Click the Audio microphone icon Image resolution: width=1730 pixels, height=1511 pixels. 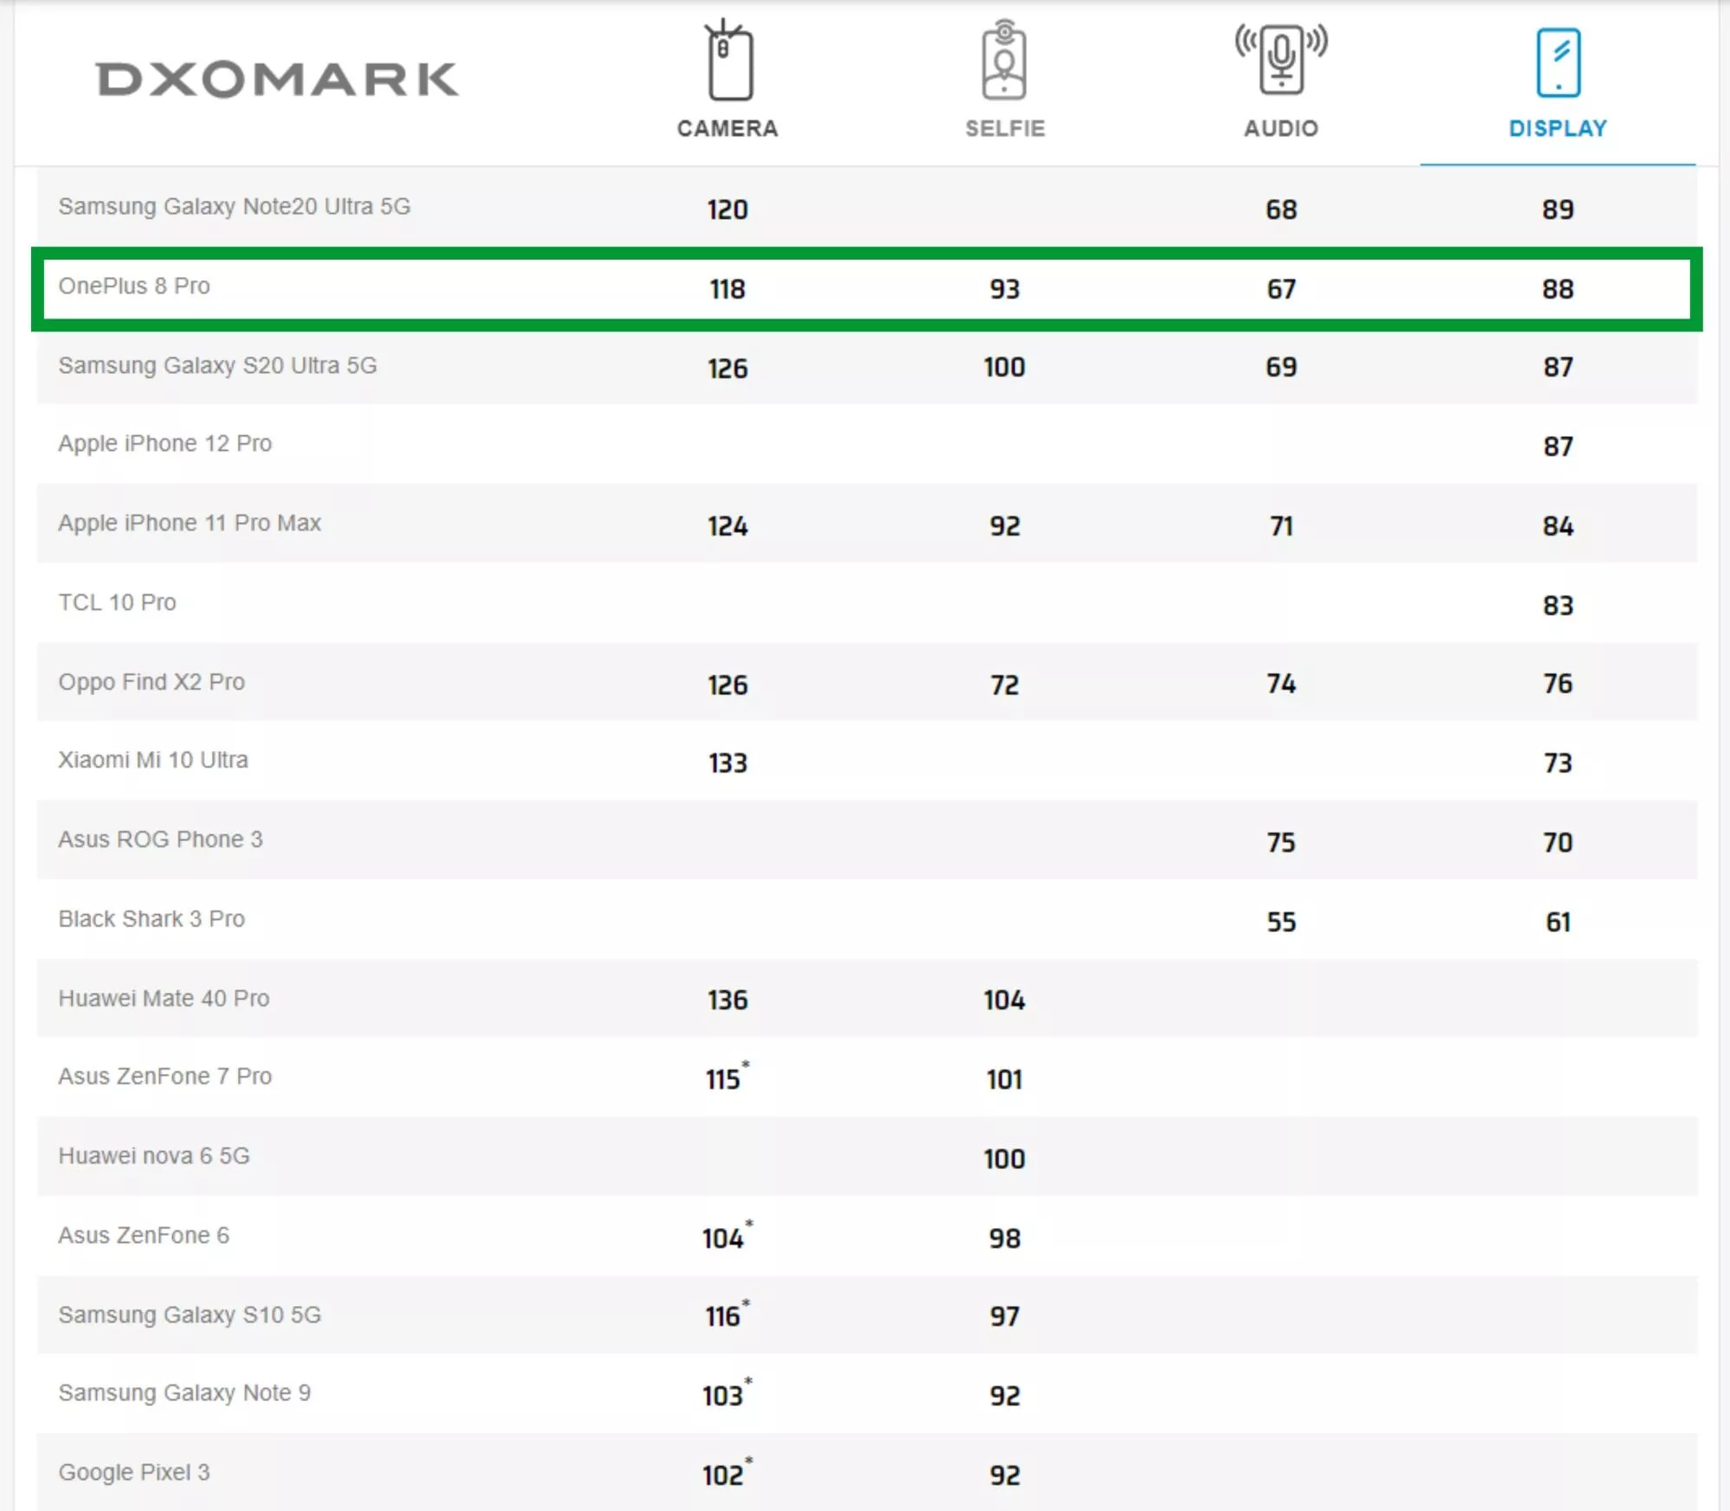click(1281, 60)
